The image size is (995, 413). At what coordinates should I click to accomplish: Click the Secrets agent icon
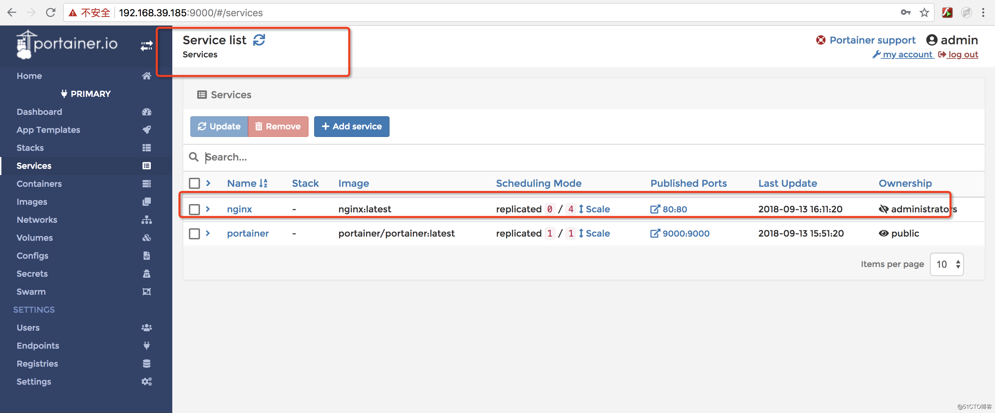tap(146, 274)
